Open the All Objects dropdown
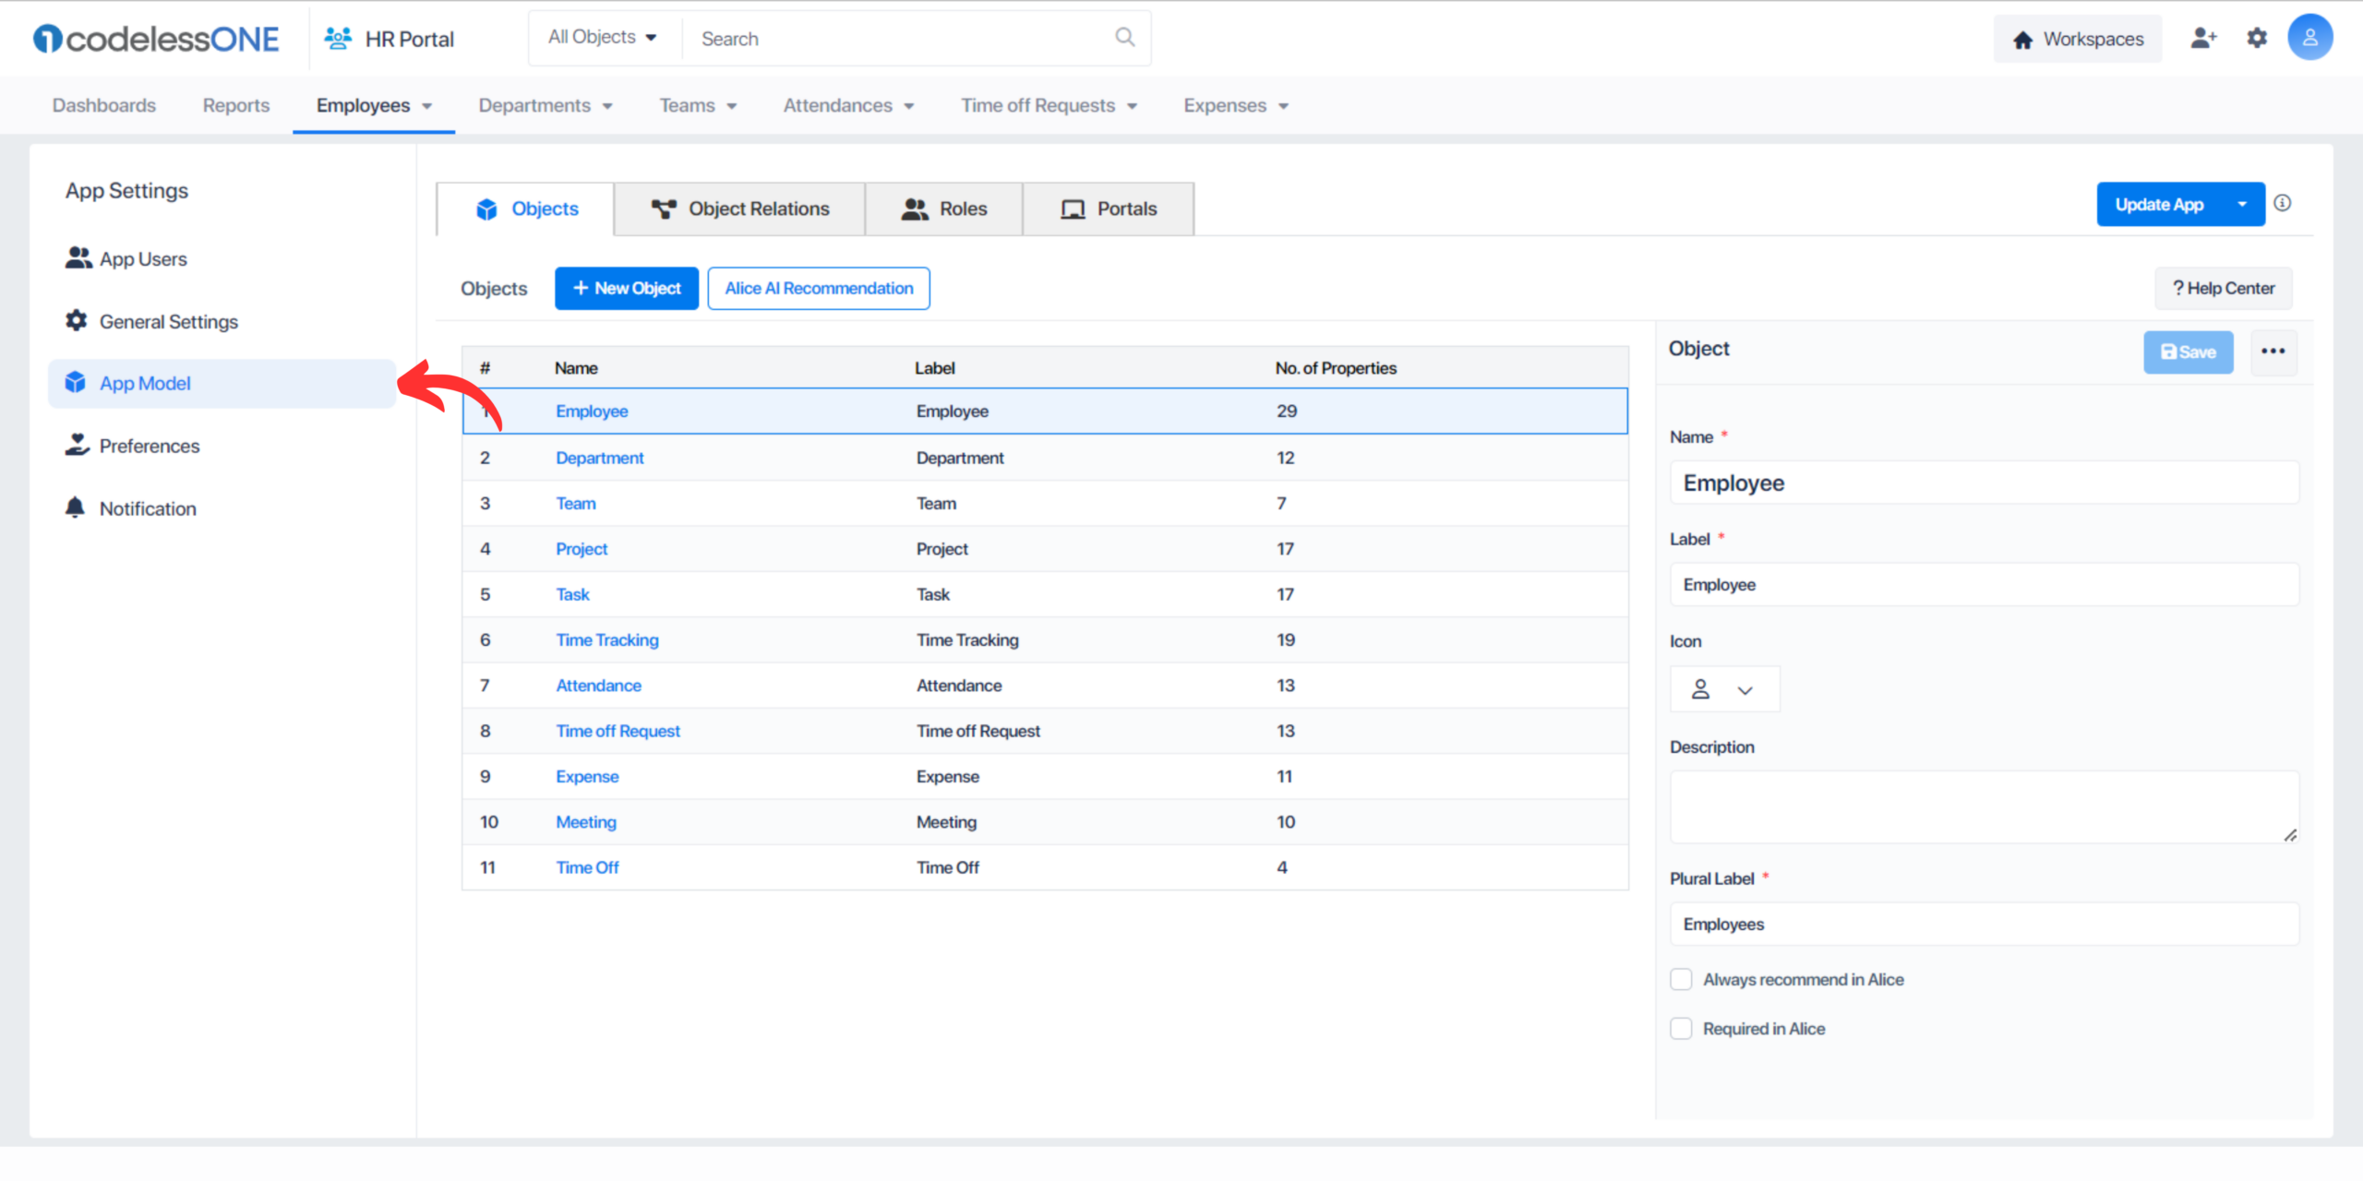The height and width of the screenshot is (1181, 2363). click(602, 38)
